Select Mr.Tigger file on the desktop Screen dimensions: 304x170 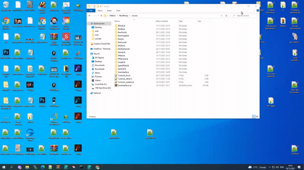(x=271, y=102)
